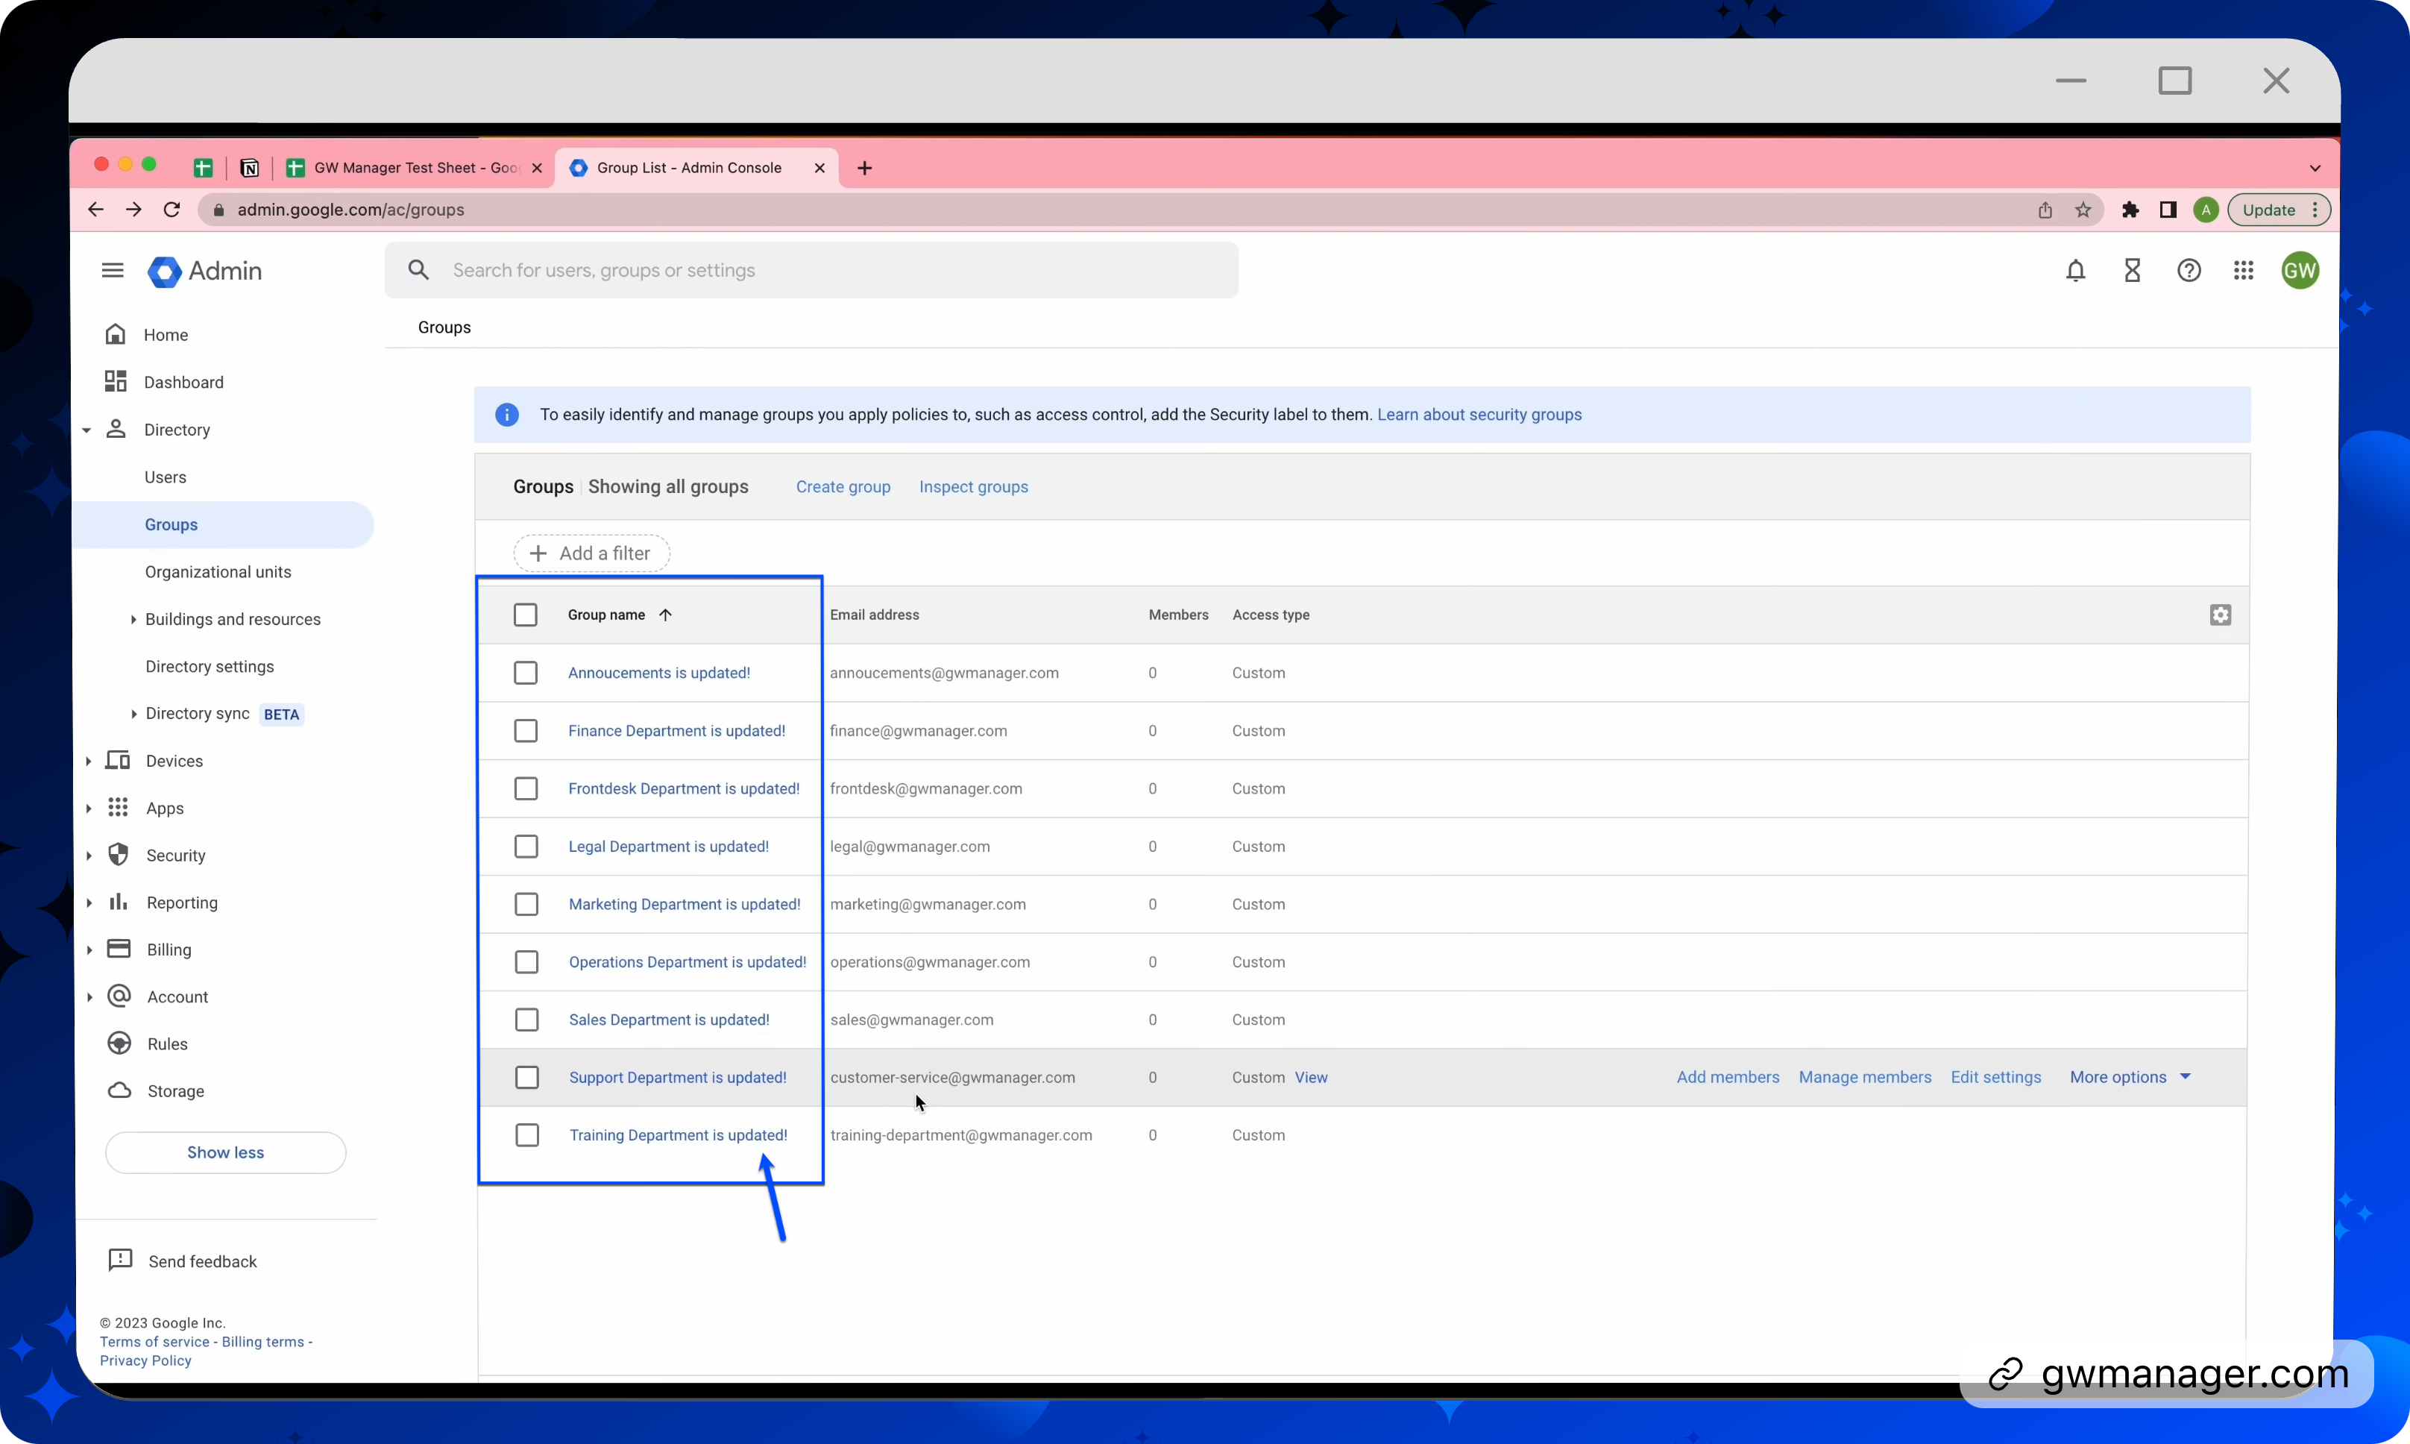Select all groups checkbox in header
The image size is (2410, 1444).
point(525,615)
